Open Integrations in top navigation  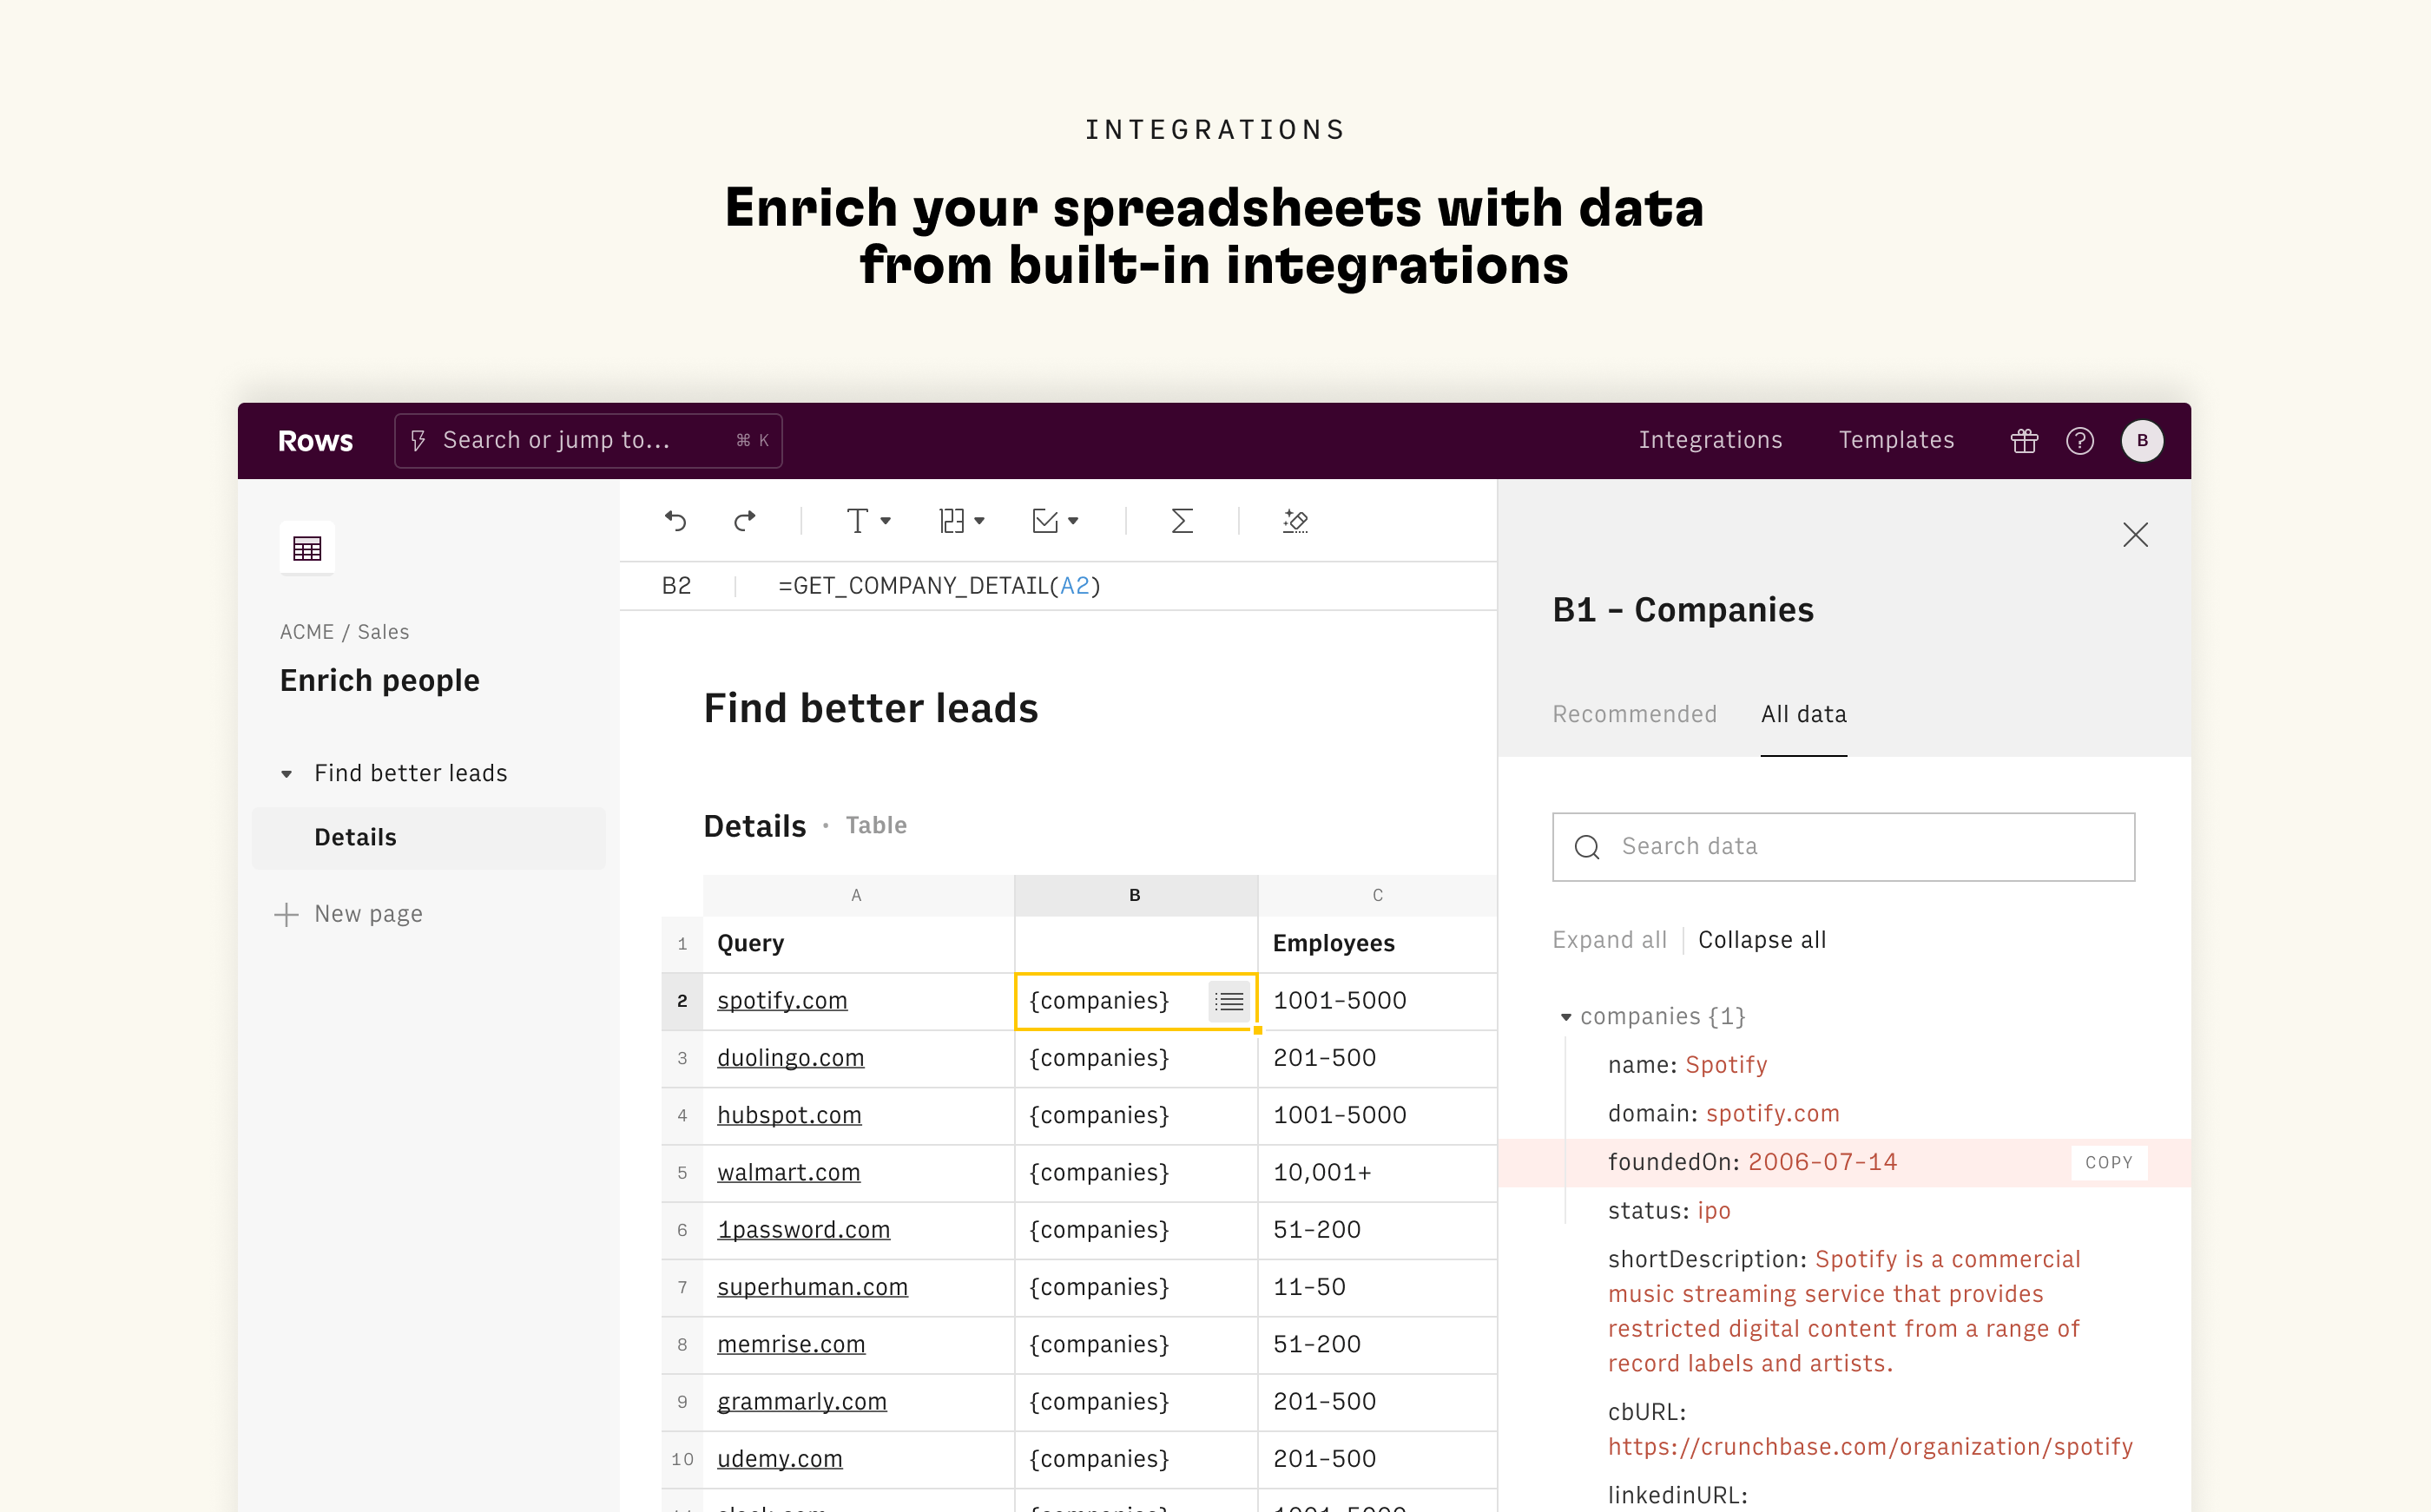[x=1710, y=440]
